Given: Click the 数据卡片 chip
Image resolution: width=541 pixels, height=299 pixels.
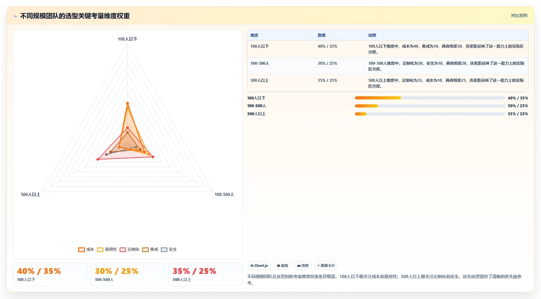Looking at the screenshot, I should (x=326, y=266).
